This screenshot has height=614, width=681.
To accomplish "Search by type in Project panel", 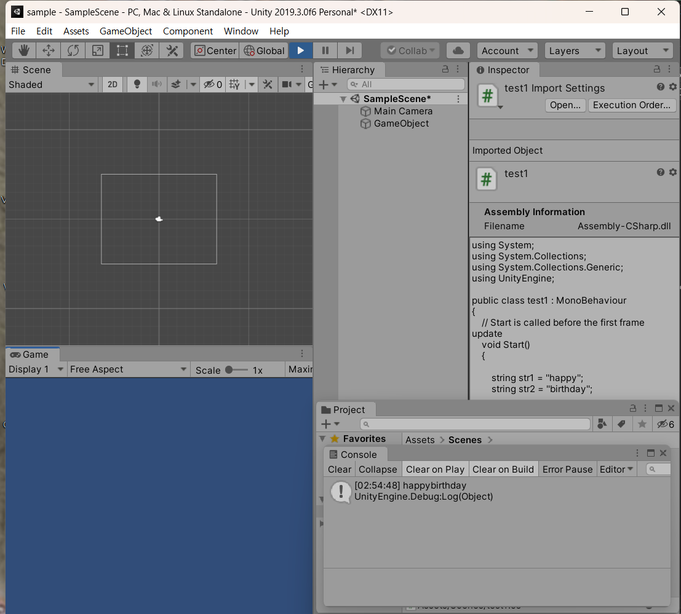I will click(602, 424).
